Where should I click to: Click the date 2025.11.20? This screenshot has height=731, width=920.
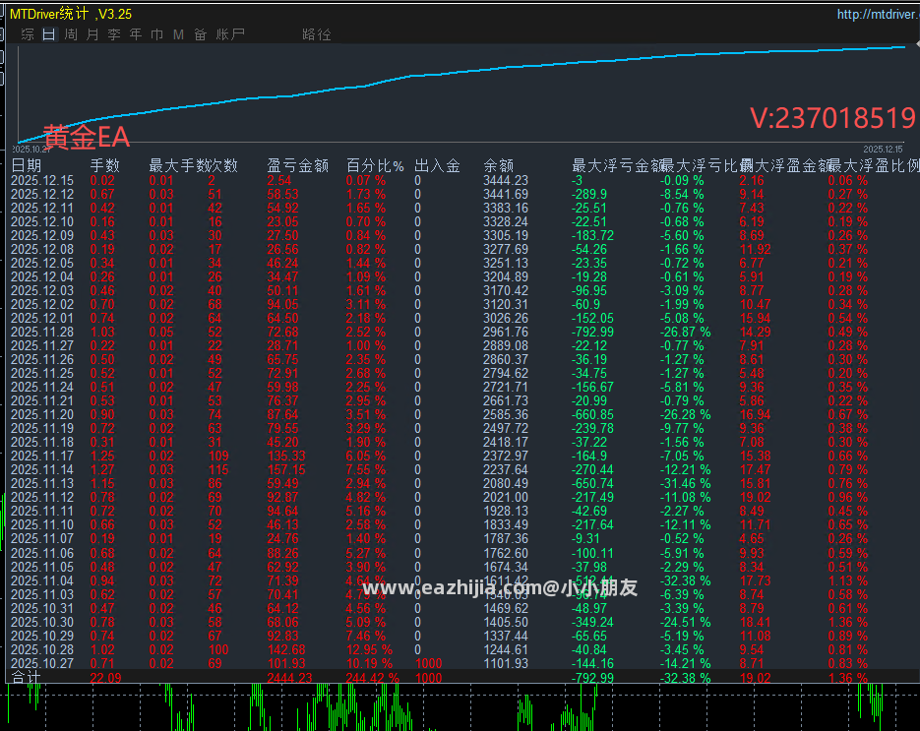(x=42, y=415)
